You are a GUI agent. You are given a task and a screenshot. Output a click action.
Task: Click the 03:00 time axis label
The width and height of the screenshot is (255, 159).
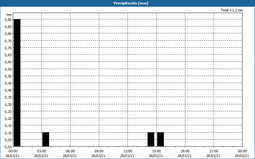[x=42, y=151]
